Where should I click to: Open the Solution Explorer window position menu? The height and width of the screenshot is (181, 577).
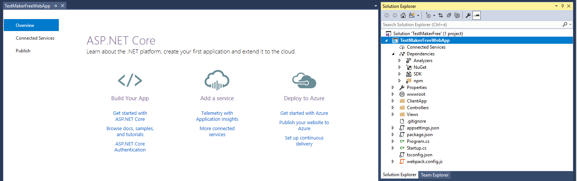tap(556, 6)
